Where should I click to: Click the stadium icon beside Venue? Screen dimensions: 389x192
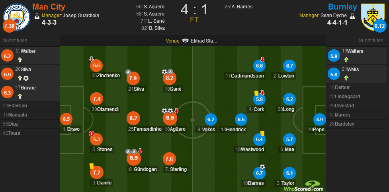pyautogui.click(x=186, y=41)
